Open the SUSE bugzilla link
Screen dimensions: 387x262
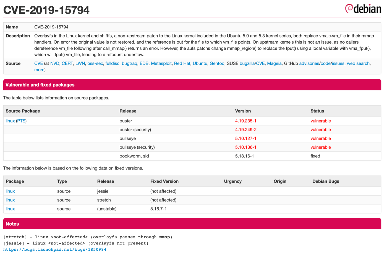247,63
